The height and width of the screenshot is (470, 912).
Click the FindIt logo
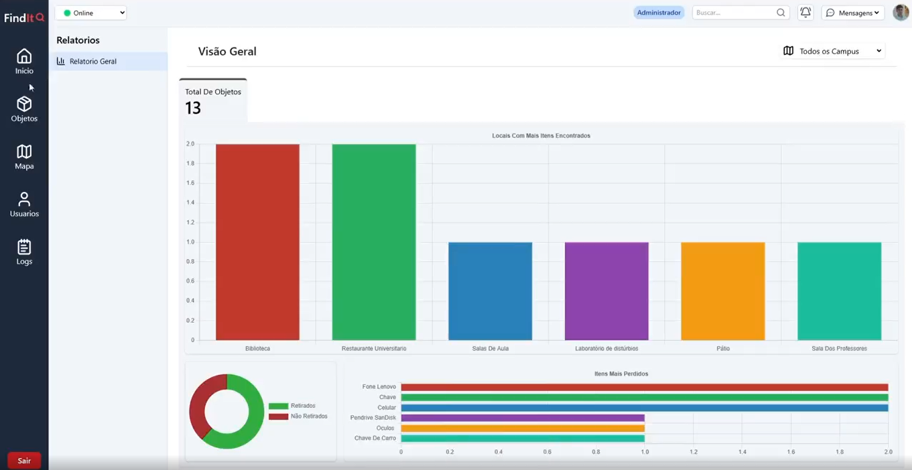(x=24, y=18)
